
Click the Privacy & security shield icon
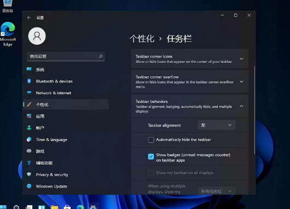tap(29, 174)
